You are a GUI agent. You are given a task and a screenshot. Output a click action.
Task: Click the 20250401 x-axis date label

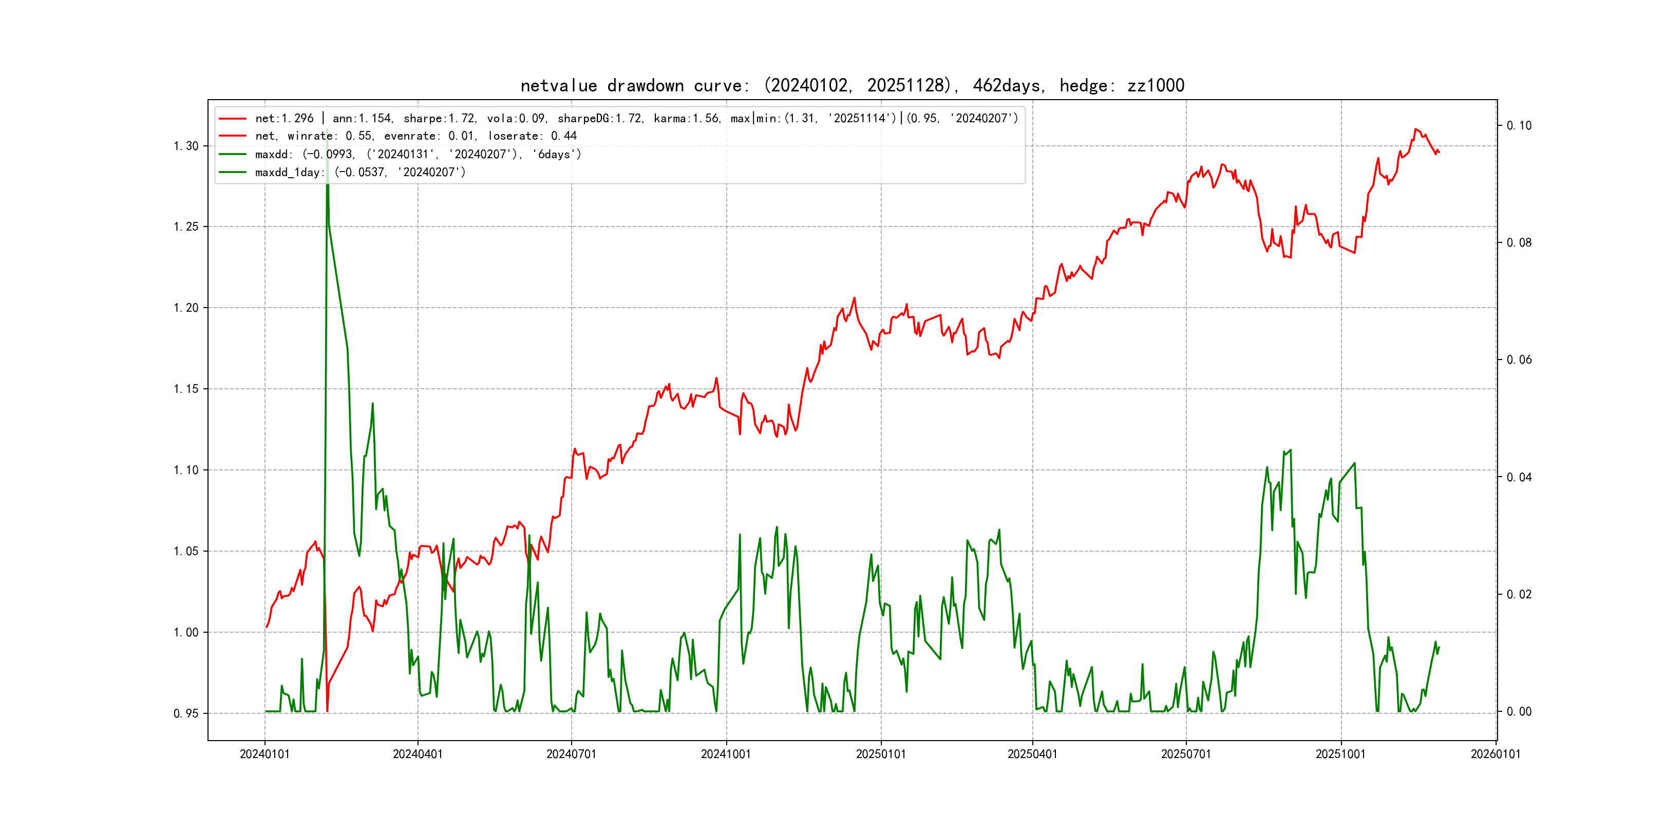coord(1032,754)
